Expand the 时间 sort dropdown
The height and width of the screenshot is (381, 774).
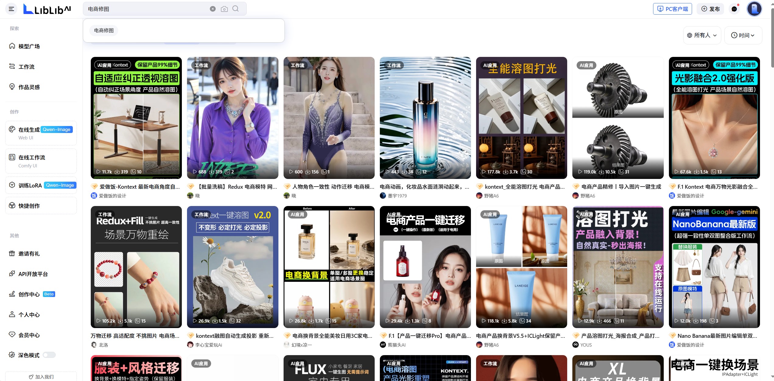[x=743, y=35]
